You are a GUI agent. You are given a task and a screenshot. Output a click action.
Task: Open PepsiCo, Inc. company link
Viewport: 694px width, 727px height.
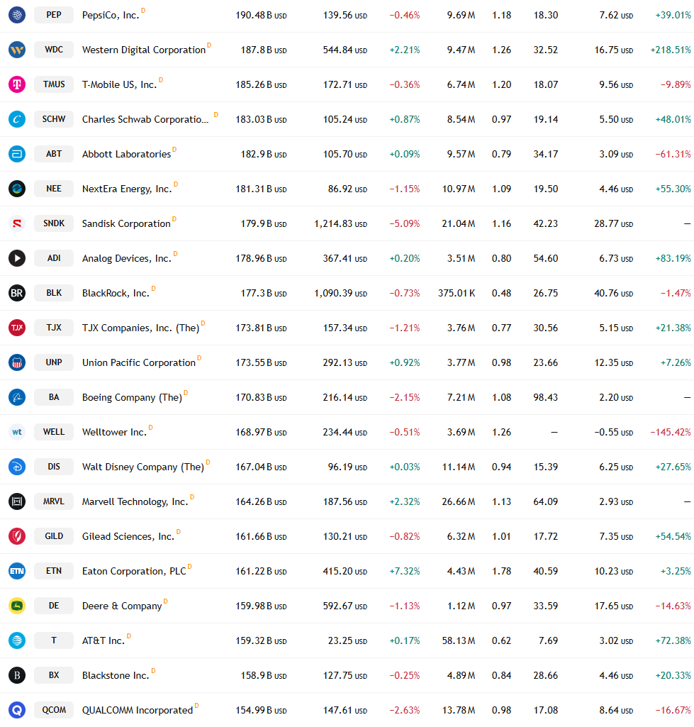tap(111, 16)
